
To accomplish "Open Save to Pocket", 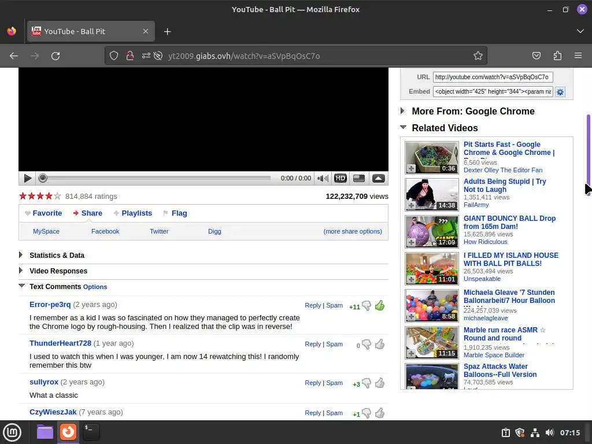I will (536, 56).
